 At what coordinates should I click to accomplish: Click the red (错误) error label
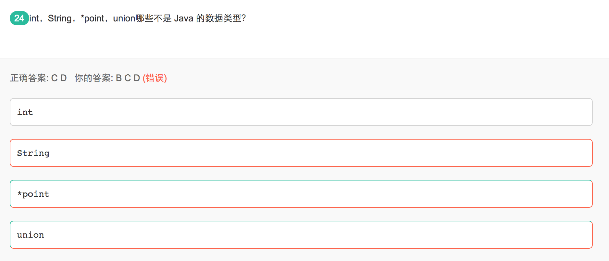(x=155, y=78)
